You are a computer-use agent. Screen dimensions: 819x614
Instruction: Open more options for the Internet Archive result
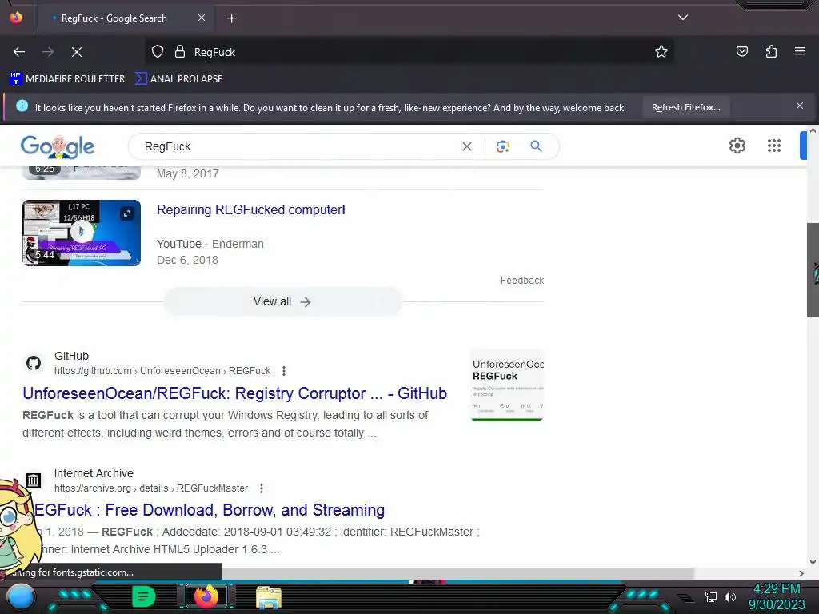click(262, 488)
